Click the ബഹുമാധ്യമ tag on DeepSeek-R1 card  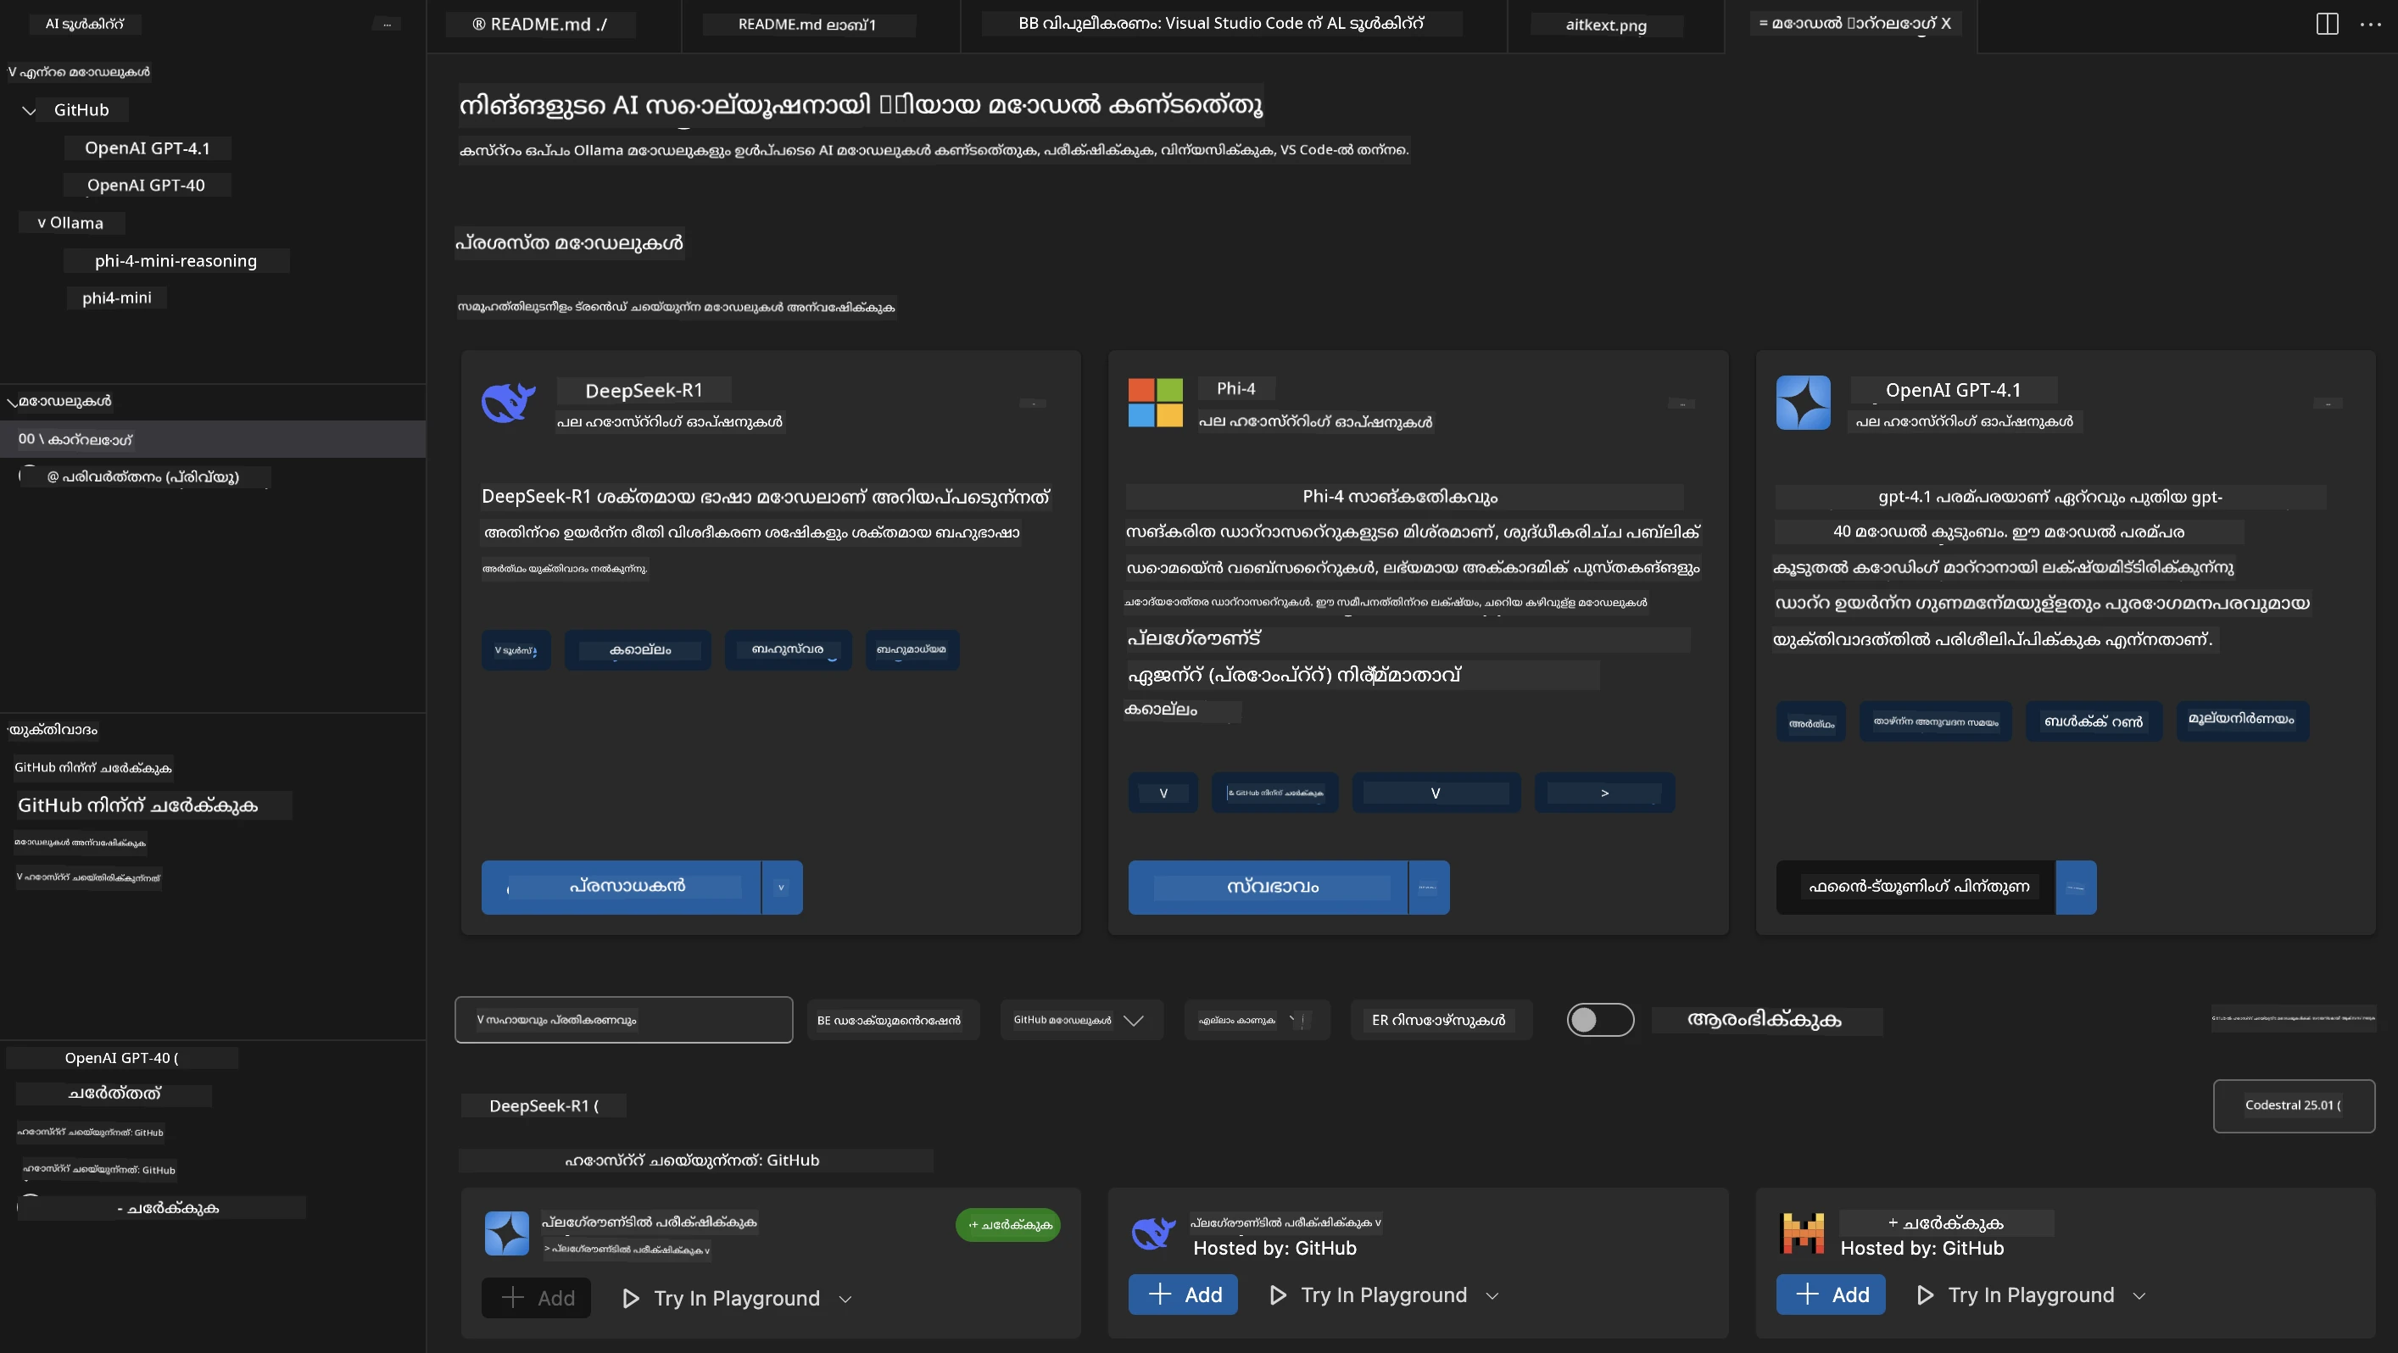point(912,649)
